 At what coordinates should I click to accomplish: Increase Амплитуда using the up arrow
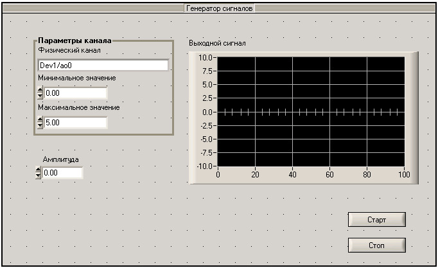point(39,170)
